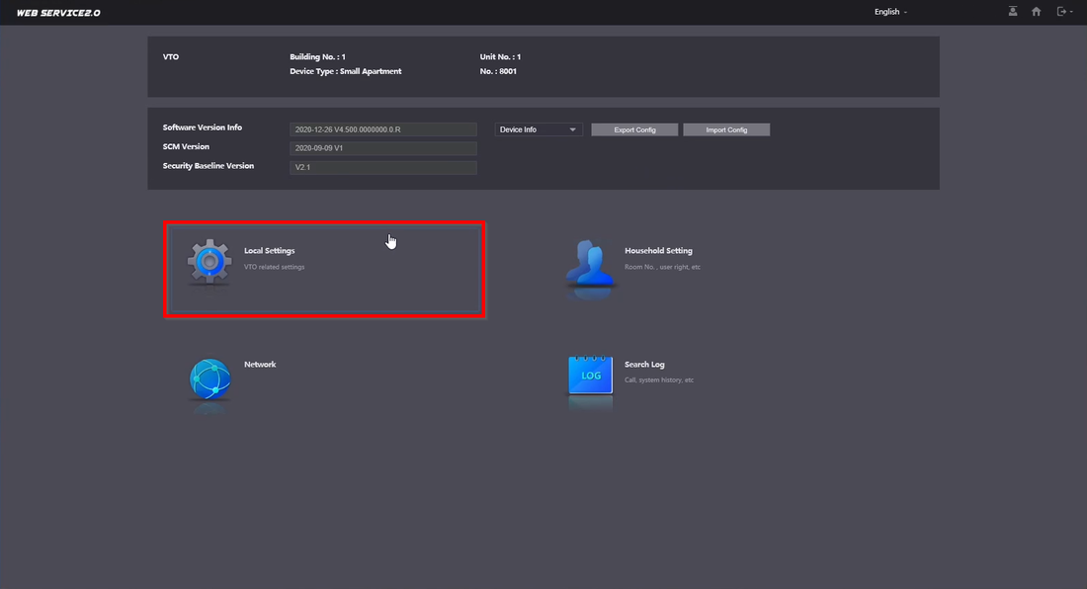
Task: Click the Household Setting title text
Action: 658,251
